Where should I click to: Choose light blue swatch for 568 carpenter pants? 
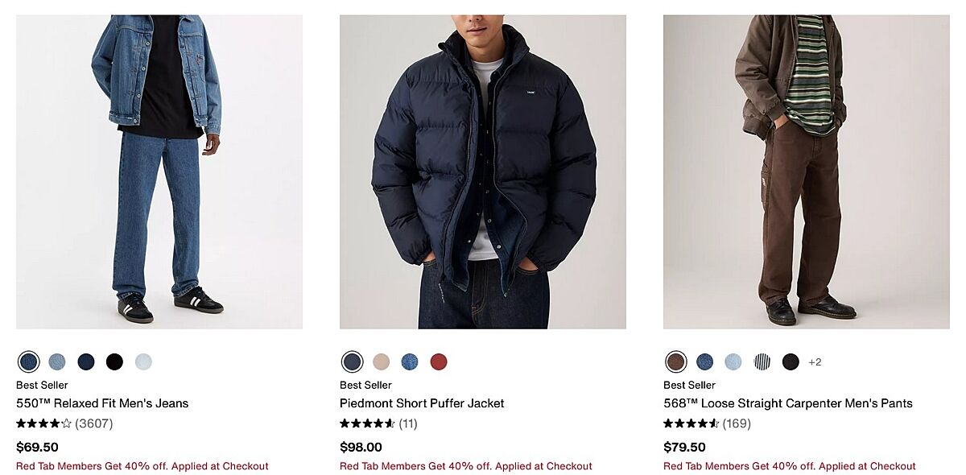pos(733,361)
